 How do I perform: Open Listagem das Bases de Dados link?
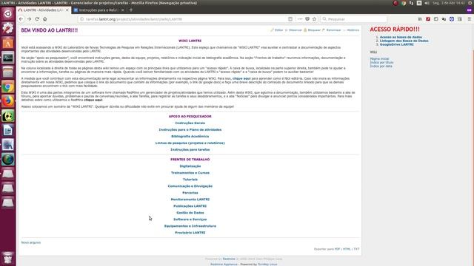click(x=404, y=41)
